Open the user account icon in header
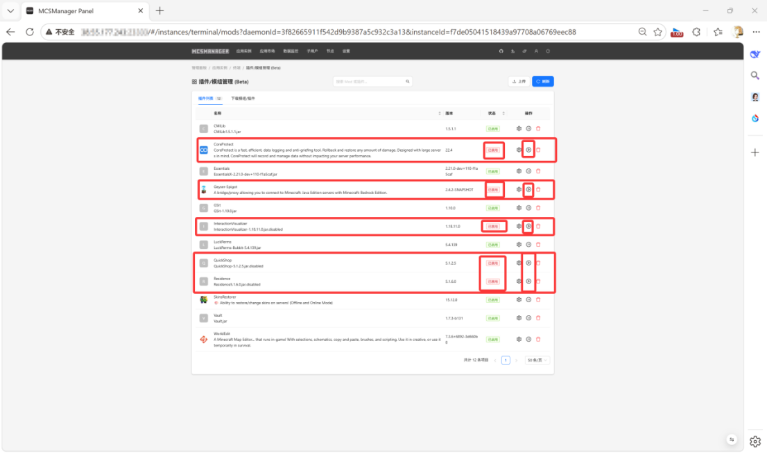Screen dimensions: 767x454 536,51
